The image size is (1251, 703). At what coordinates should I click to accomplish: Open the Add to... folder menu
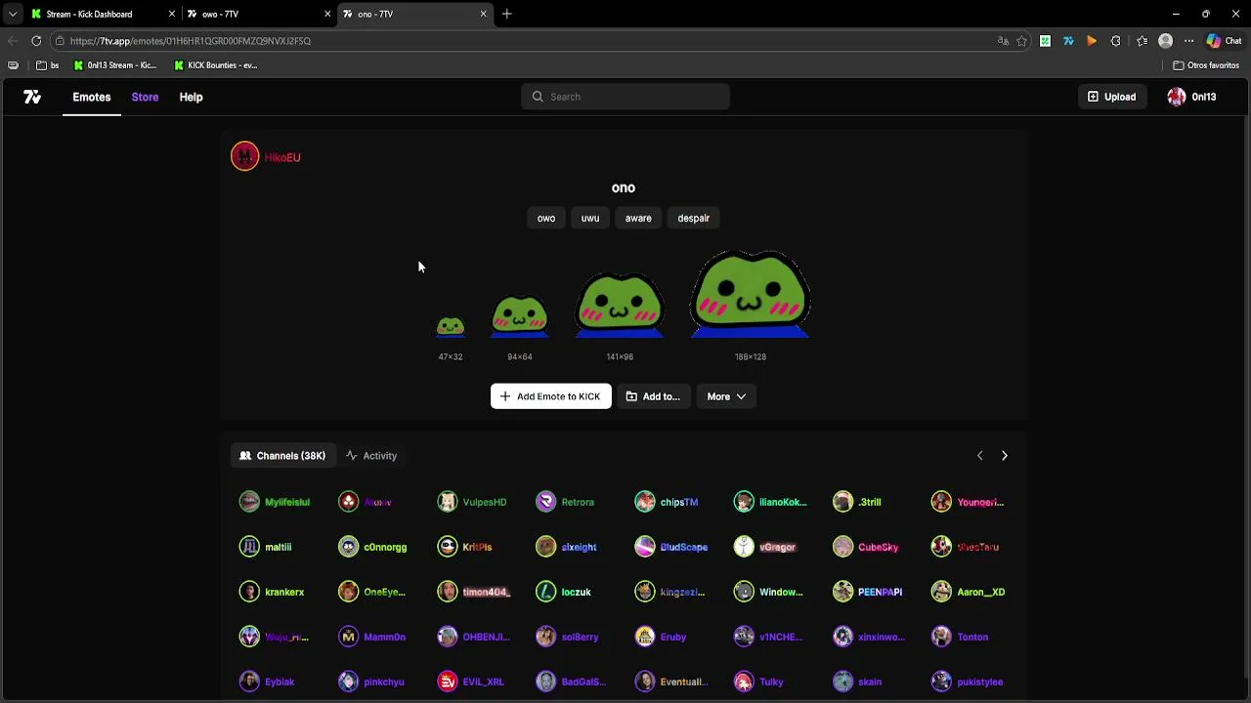[653, 396]
